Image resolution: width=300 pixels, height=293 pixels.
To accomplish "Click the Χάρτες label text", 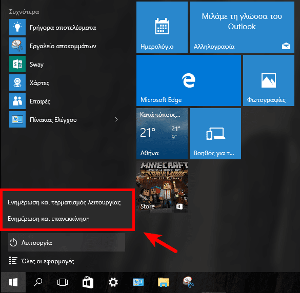I will (x=39, y=83).
